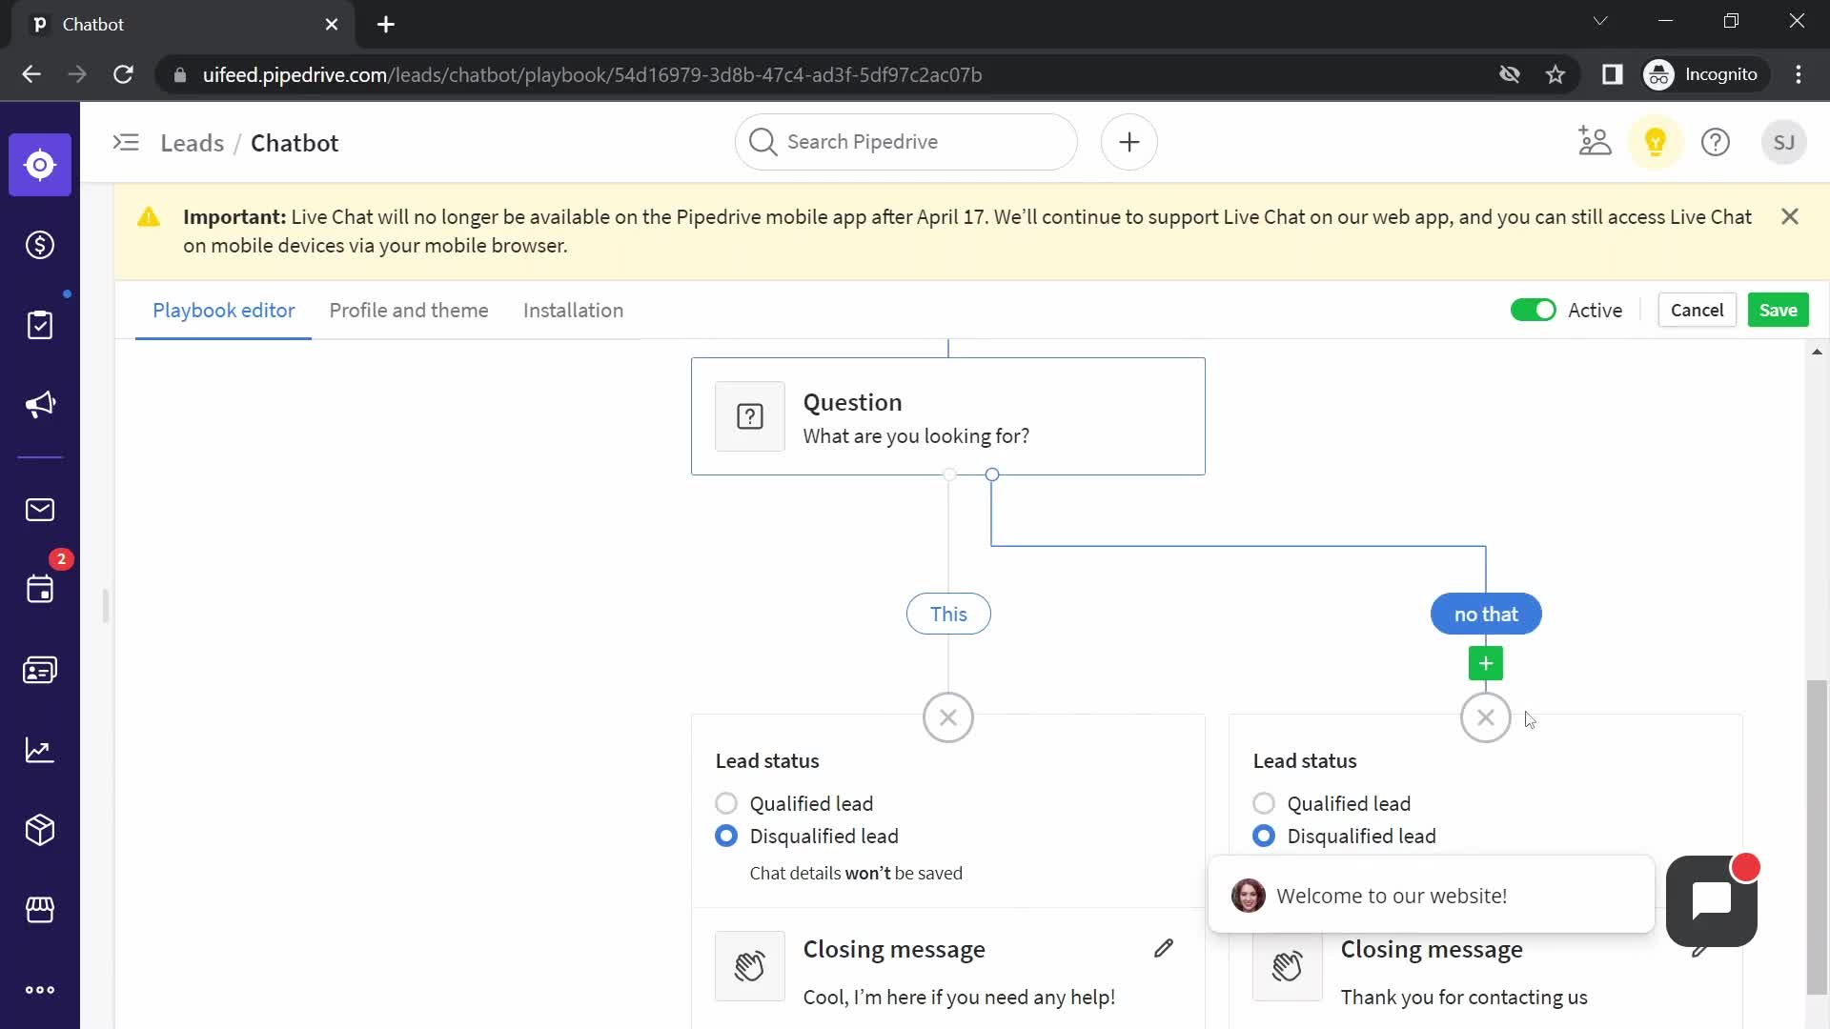Click the notifications bell icon
Image resolution: width=1830 pixels, height=1029 pixels.
pos(1657,141)
